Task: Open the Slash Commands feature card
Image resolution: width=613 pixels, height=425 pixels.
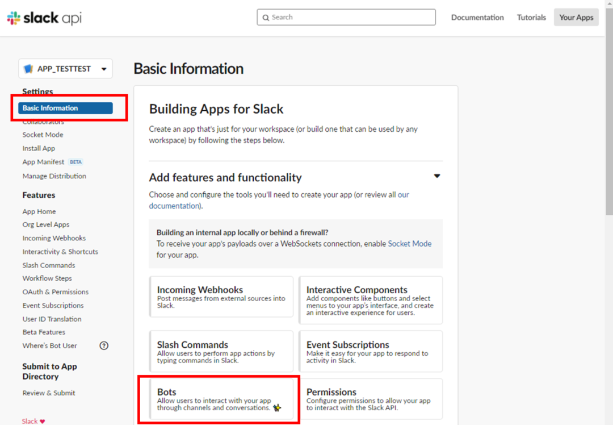Action: [x=221, y=351]
